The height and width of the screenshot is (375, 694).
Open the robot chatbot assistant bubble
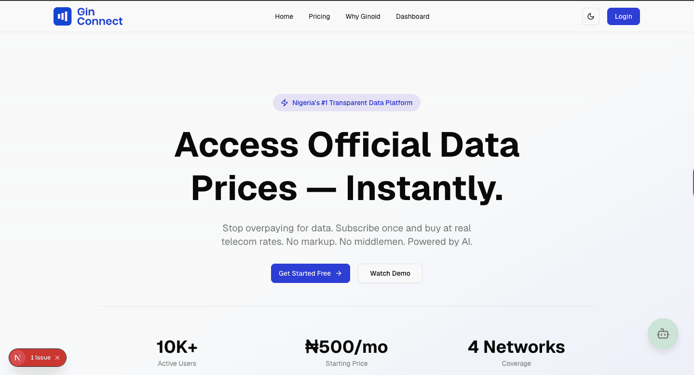tap(663, 334)
